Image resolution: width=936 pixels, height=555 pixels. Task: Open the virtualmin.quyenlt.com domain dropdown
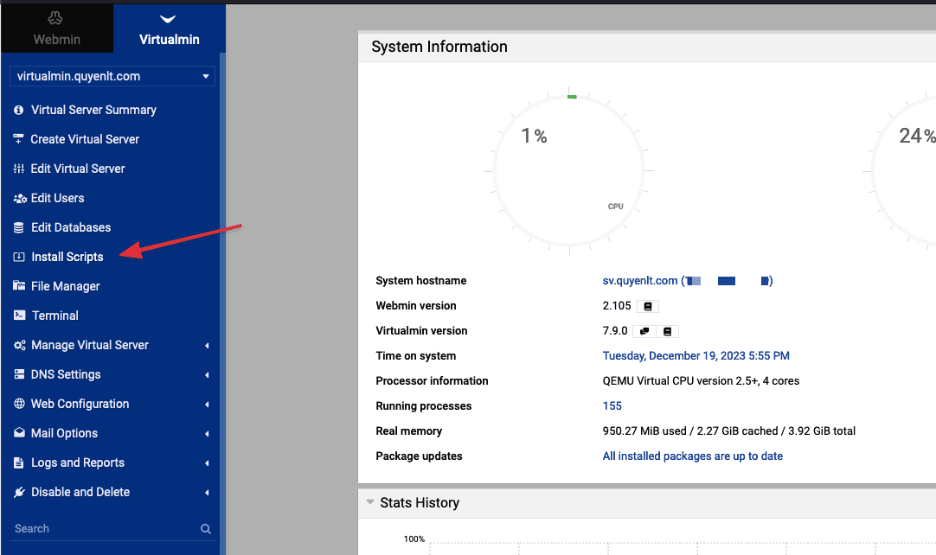[x=112, y=76]
